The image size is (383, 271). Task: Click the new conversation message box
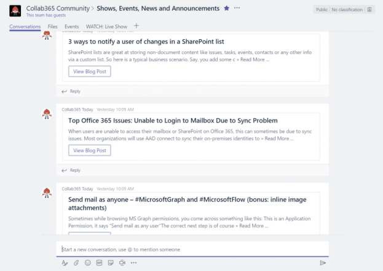pos(192,250)
